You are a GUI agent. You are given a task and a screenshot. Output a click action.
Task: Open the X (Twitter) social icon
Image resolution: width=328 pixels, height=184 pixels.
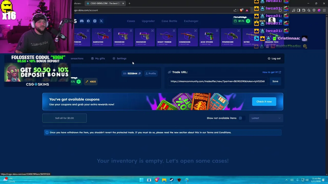tap(101, 21)
